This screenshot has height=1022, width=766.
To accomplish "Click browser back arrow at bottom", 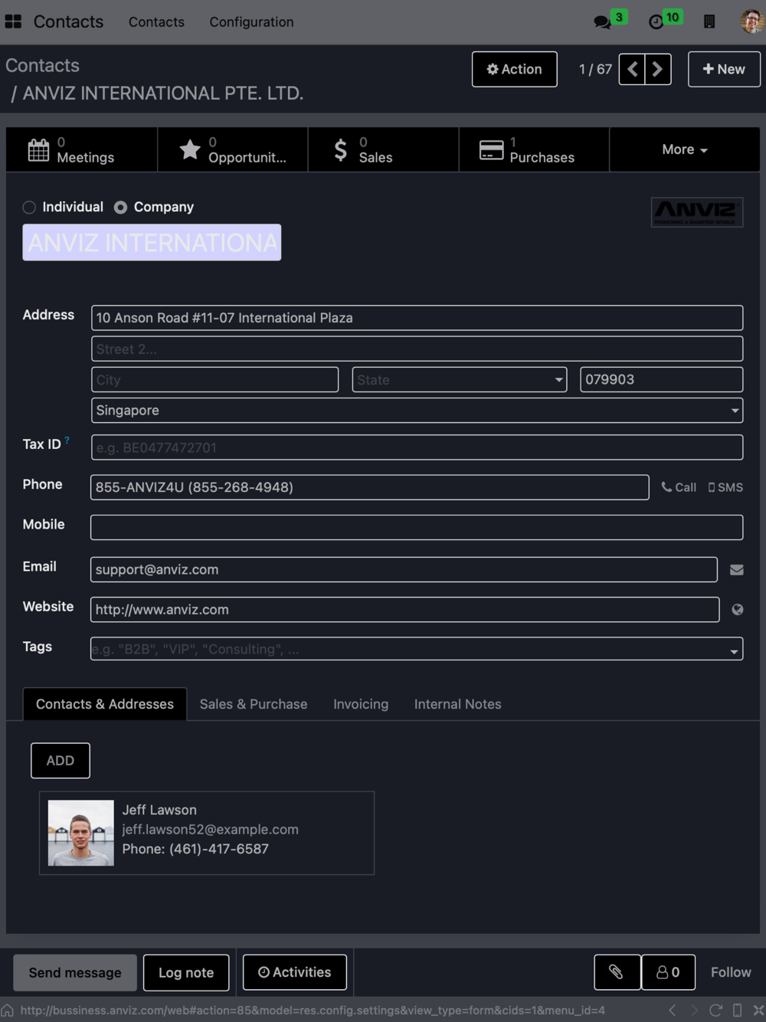I will click(673, 1011).
